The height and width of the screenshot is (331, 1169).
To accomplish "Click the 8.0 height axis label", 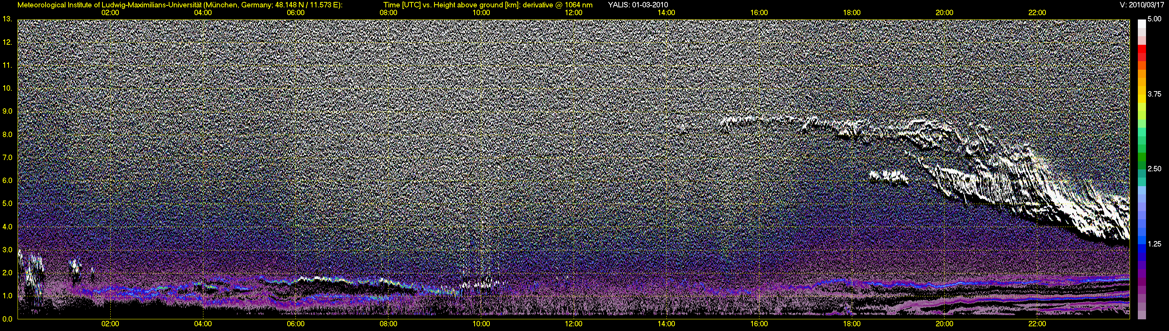I will click(x=7, y=134).
